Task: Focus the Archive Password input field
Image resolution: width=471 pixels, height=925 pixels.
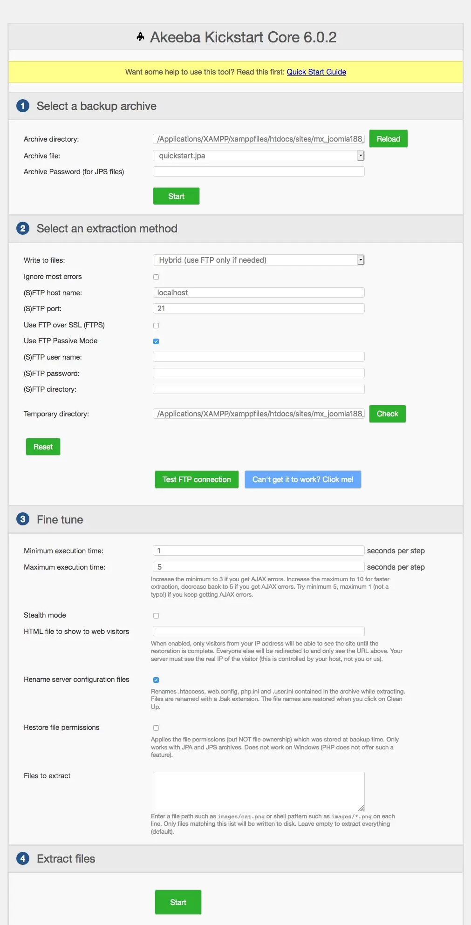Action: pyautogui.click(x=258, y=171)
